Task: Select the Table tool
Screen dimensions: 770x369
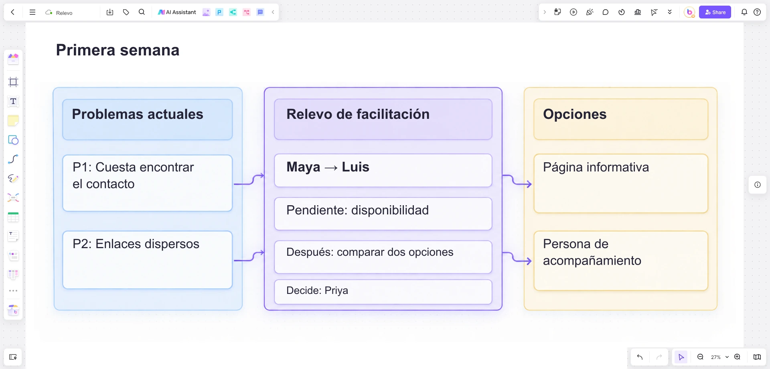Action: click(13, 217)
